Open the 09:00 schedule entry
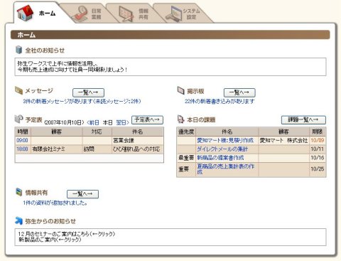Image resolution: width=341 pixels, height=261 pixels. pyautogui.click(x=22, y=140)
